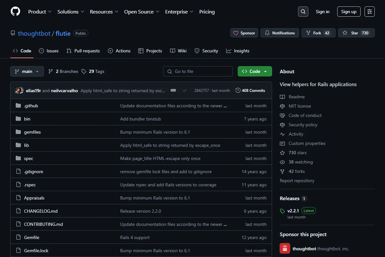Star the flutie repository

point(356,33)
